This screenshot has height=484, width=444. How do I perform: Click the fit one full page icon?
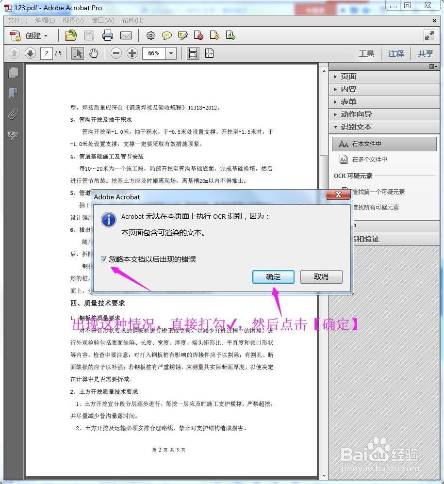pyautogui.click(x=209, y=53)
